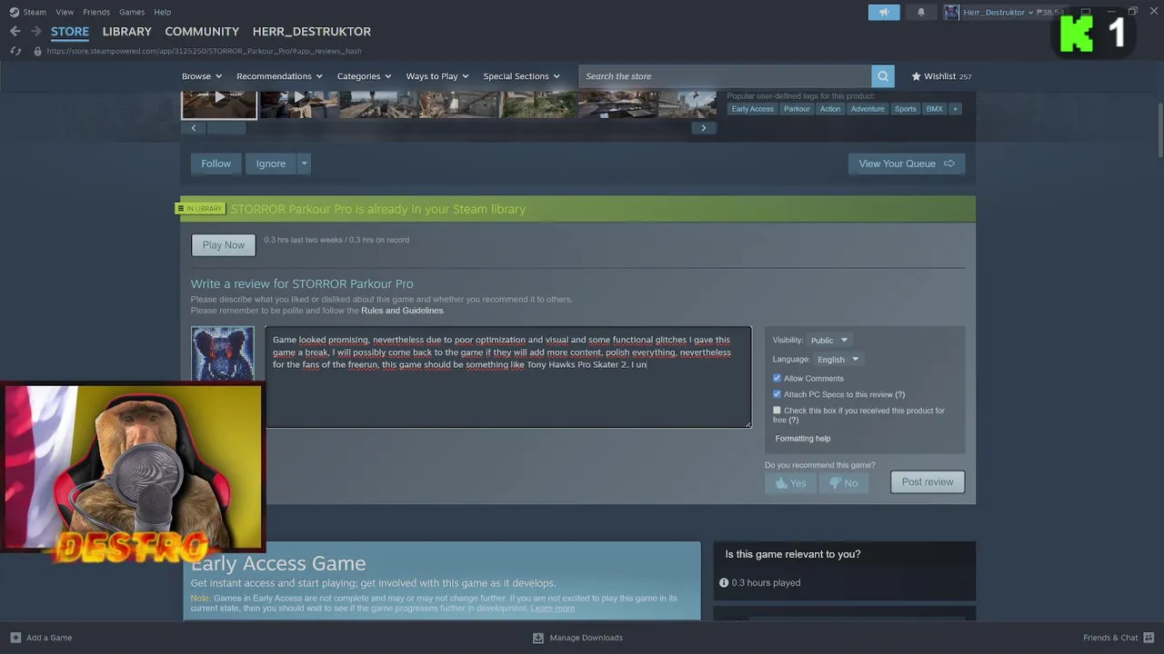Image resolution: width=1164 pixels, height=654 pixels.
Task: Open the Games menu
Action: pos(132,12)
